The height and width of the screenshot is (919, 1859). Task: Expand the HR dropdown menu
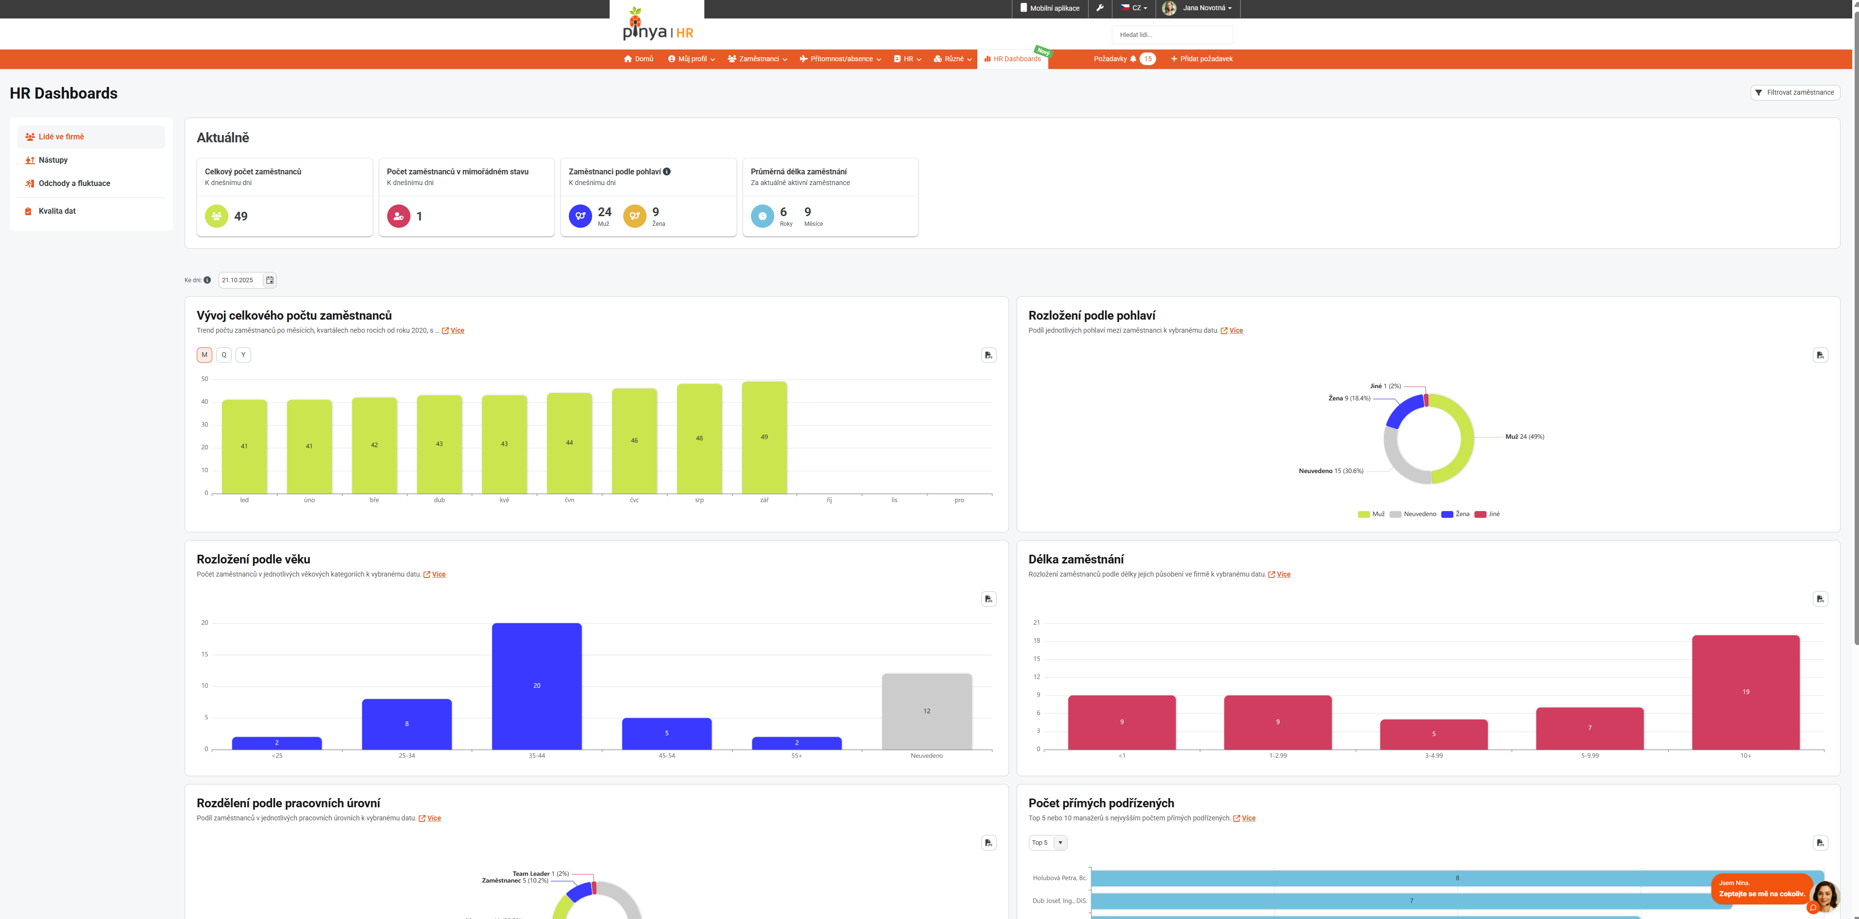click(x=907, y=59)
